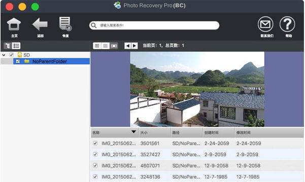Uncheck the file sized 3248136
The height and width of the screenshot is (182, 305).
click(95, 176)
